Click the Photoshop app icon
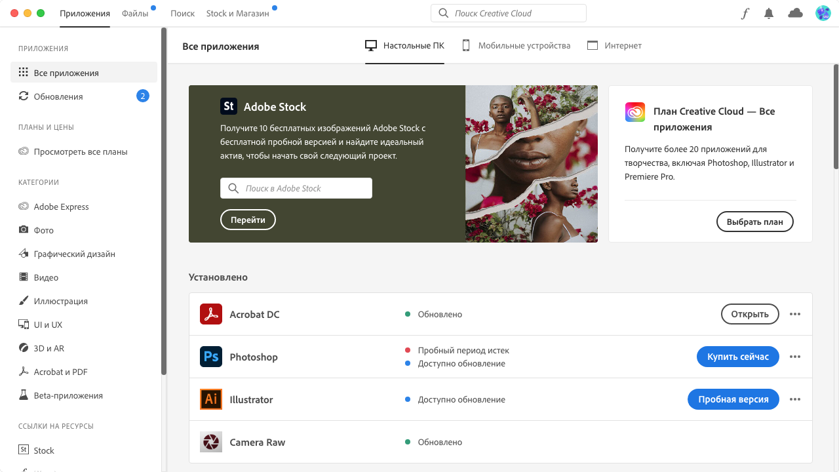Viewport: 839px width, 472px height. pos(211,357)
